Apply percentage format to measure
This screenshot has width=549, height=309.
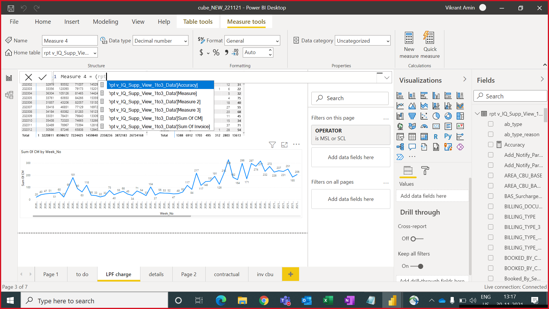(x=216, y=53)
